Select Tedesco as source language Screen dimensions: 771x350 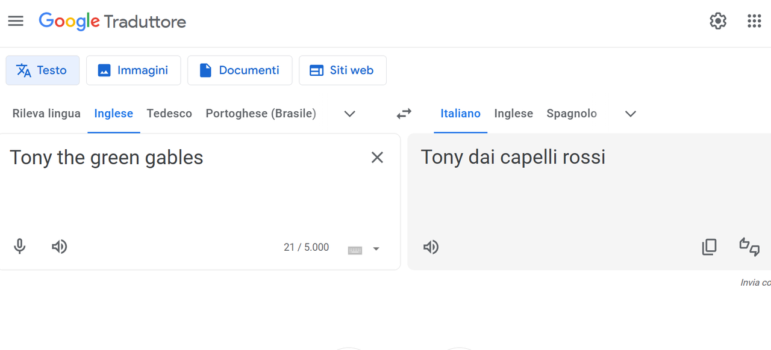tap(169, 114)
